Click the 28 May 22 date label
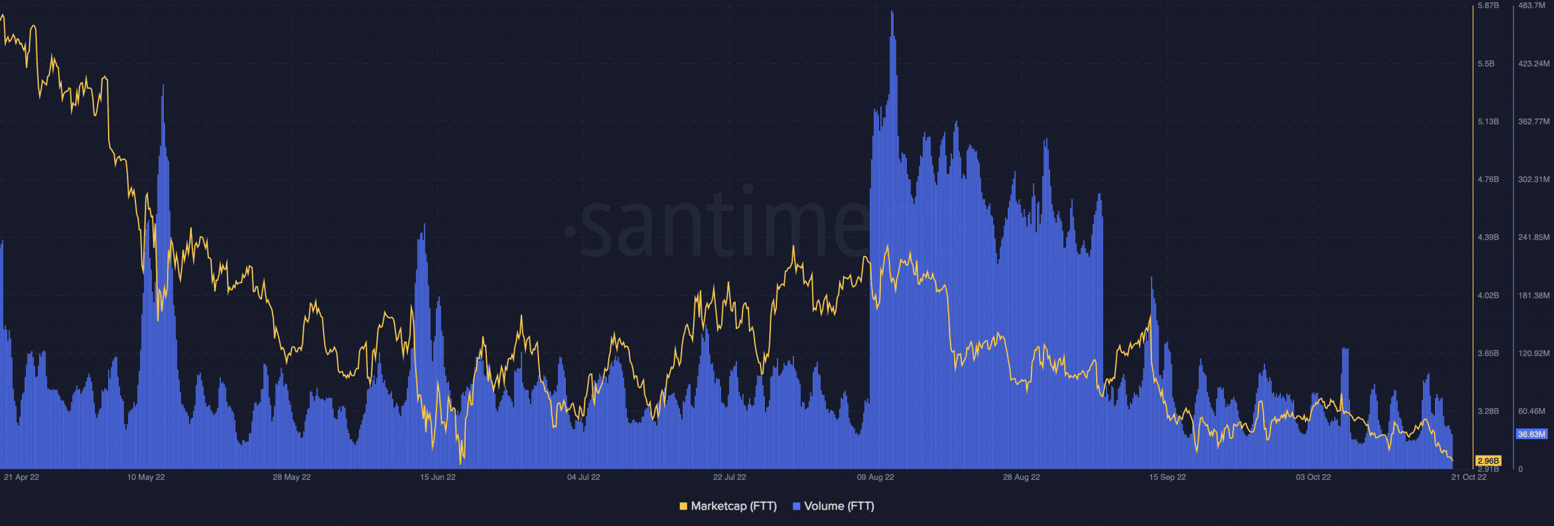Viewport: 1554px width, 526px height. click(x=291, y=477)
